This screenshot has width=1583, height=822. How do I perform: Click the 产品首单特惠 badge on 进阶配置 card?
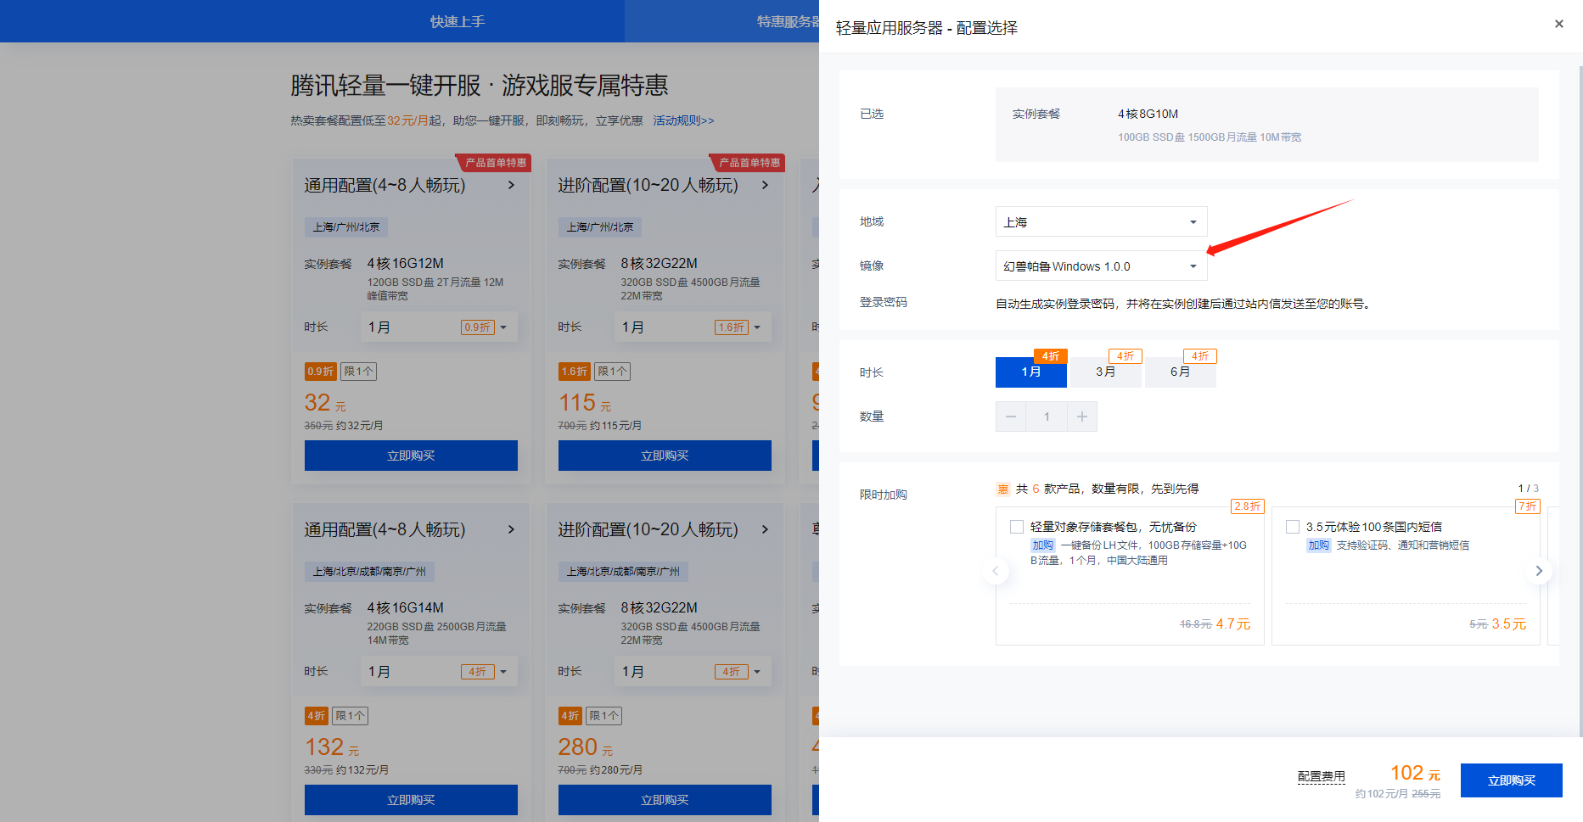tap(749, 163)
